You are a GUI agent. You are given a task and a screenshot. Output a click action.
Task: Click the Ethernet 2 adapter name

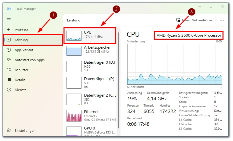click(x=91, y=116)
